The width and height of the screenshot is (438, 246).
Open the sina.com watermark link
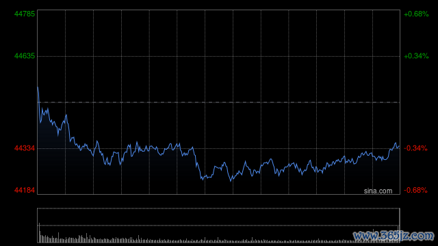pyautogui.click(x=378, y=191)
